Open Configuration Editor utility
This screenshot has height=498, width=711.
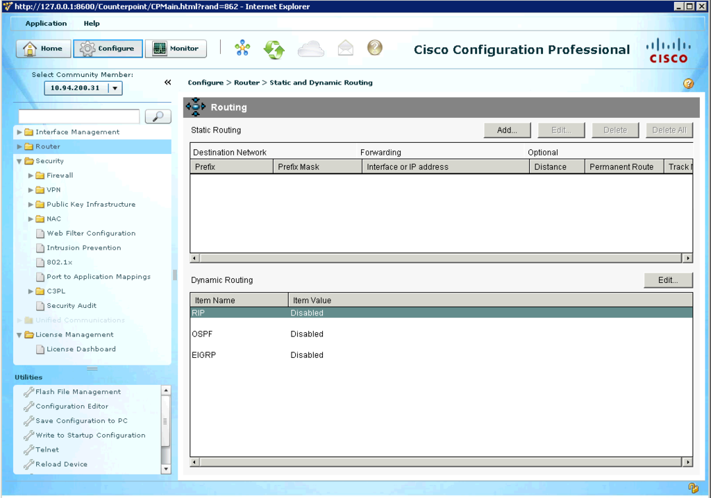[72, 406]
